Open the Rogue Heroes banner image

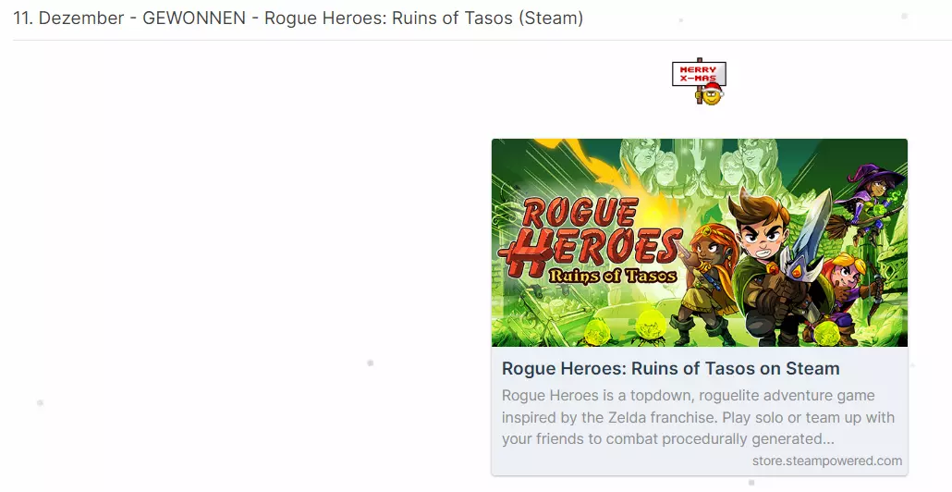point(700,242)
